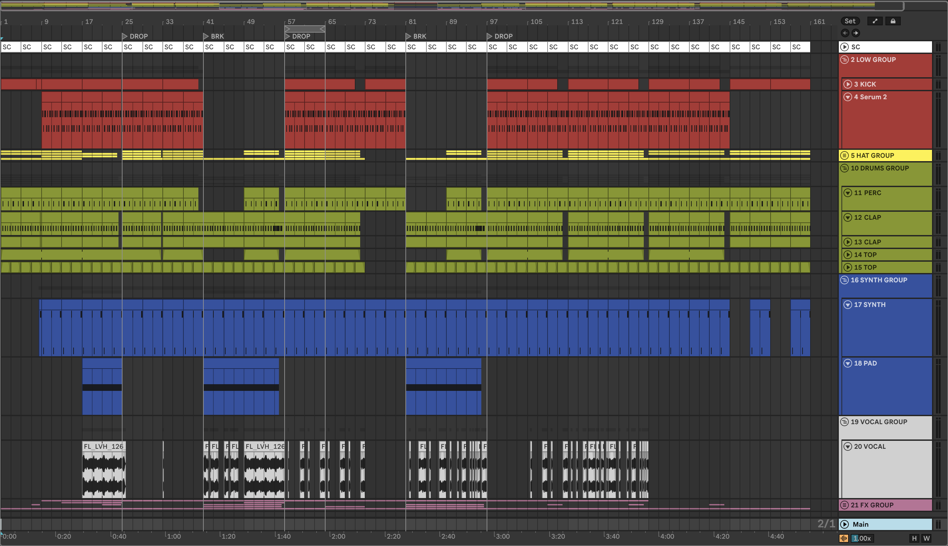Toggle optimize height H button
The image size is (948, 546).
914,538
